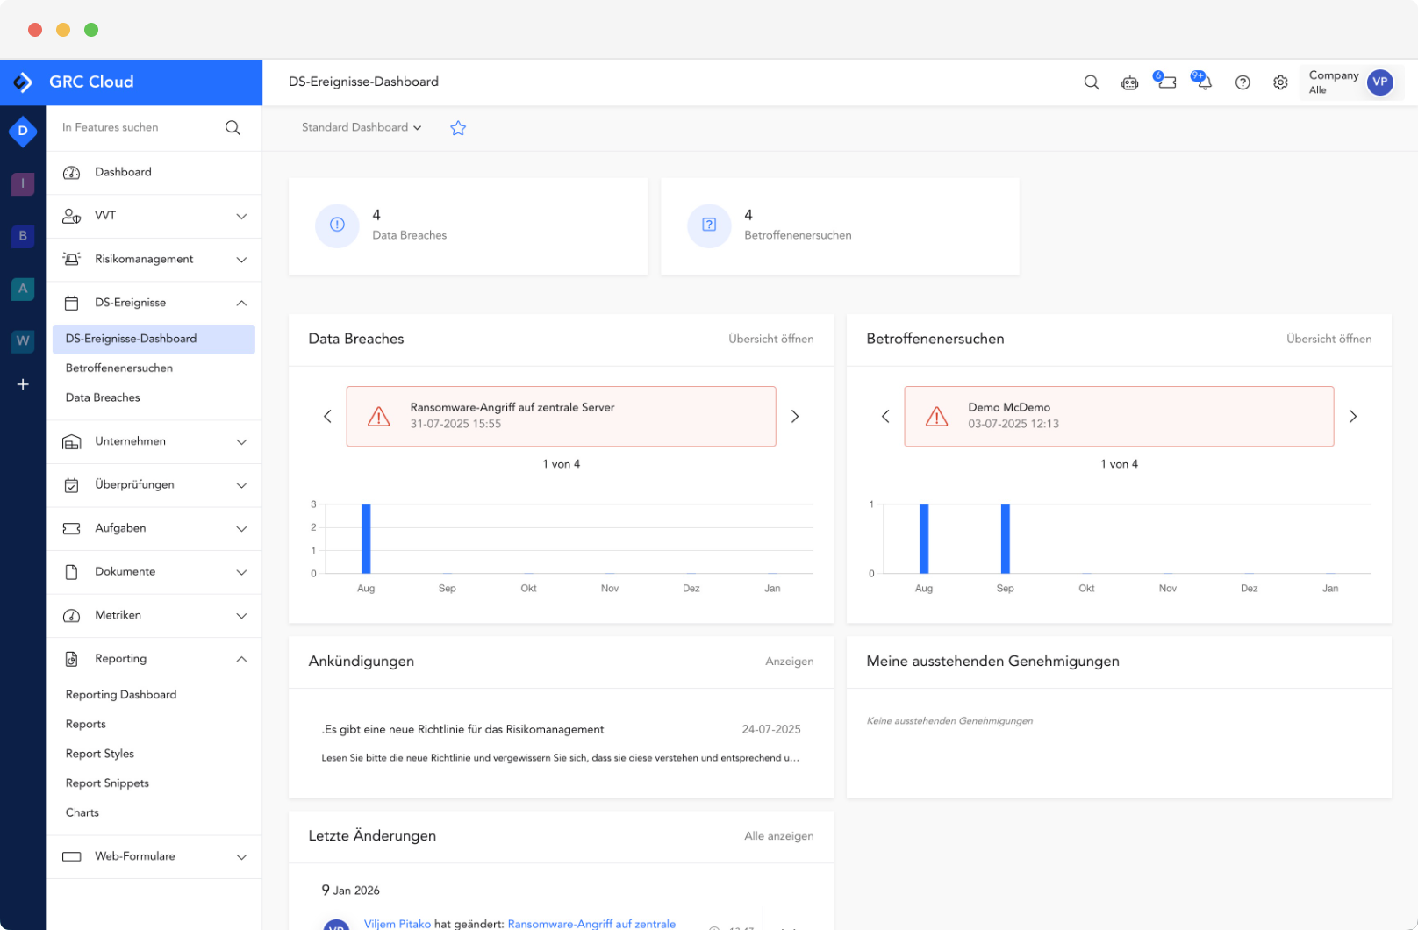Select the Risikomanagement alarm icon
Viewport: 1418px width, 930px height.
click(x=72, y=259)
